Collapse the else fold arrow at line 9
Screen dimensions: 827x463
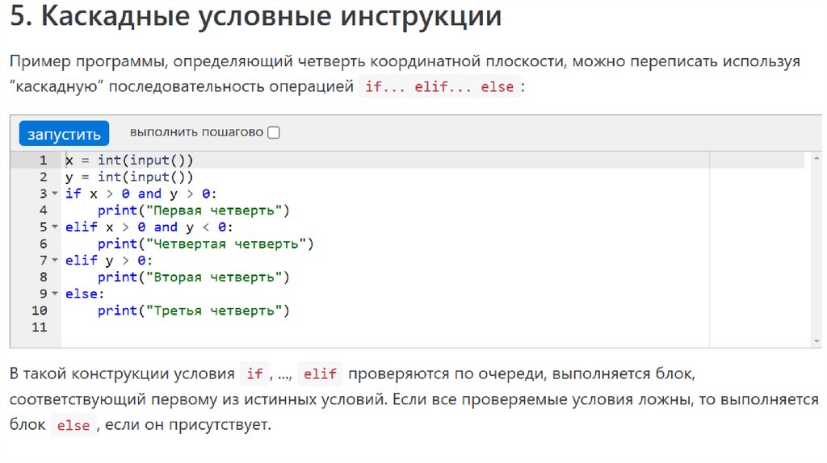(x=55, y=294)
